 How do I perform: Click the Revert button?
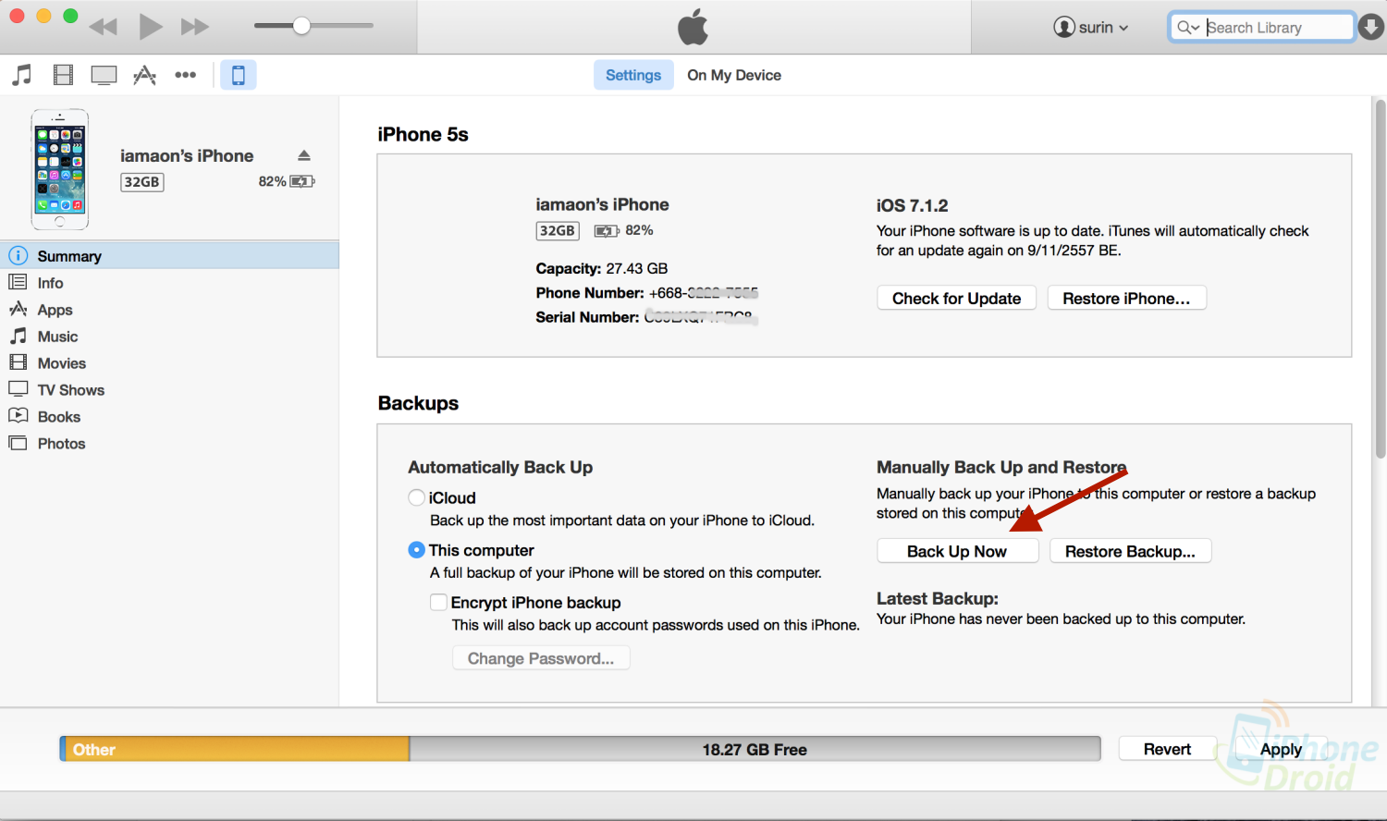coord(1168,749)
